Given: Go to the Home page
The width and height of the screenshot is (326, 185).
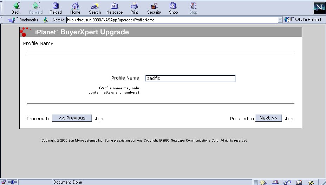Looking at the screenshot, I should [75, 8].
